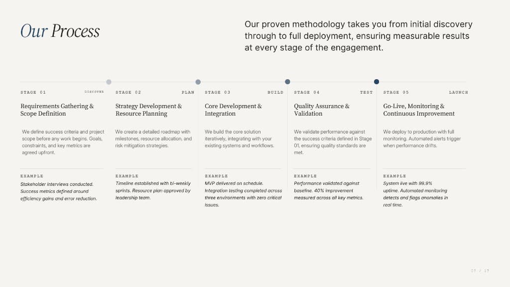Click the 'STAGE 01' label

[33, 92]
